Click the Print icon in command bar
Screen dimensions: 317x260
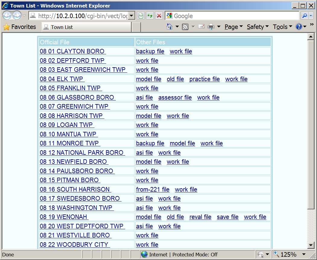[211, 27]
